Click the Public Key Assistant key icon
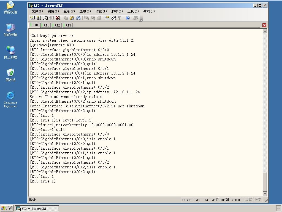Viewport: 282px width, 212px height. tap(120, 18)
